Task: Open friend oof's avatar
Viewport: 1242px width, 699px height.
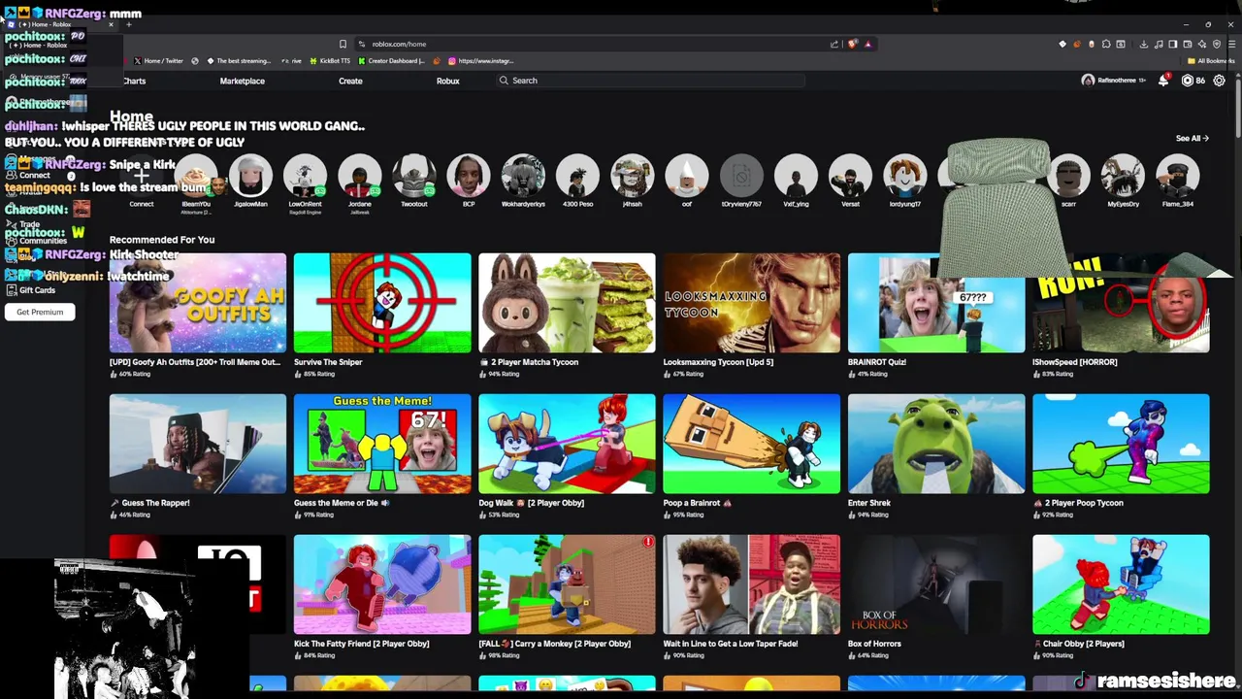Action: point(687,176)
